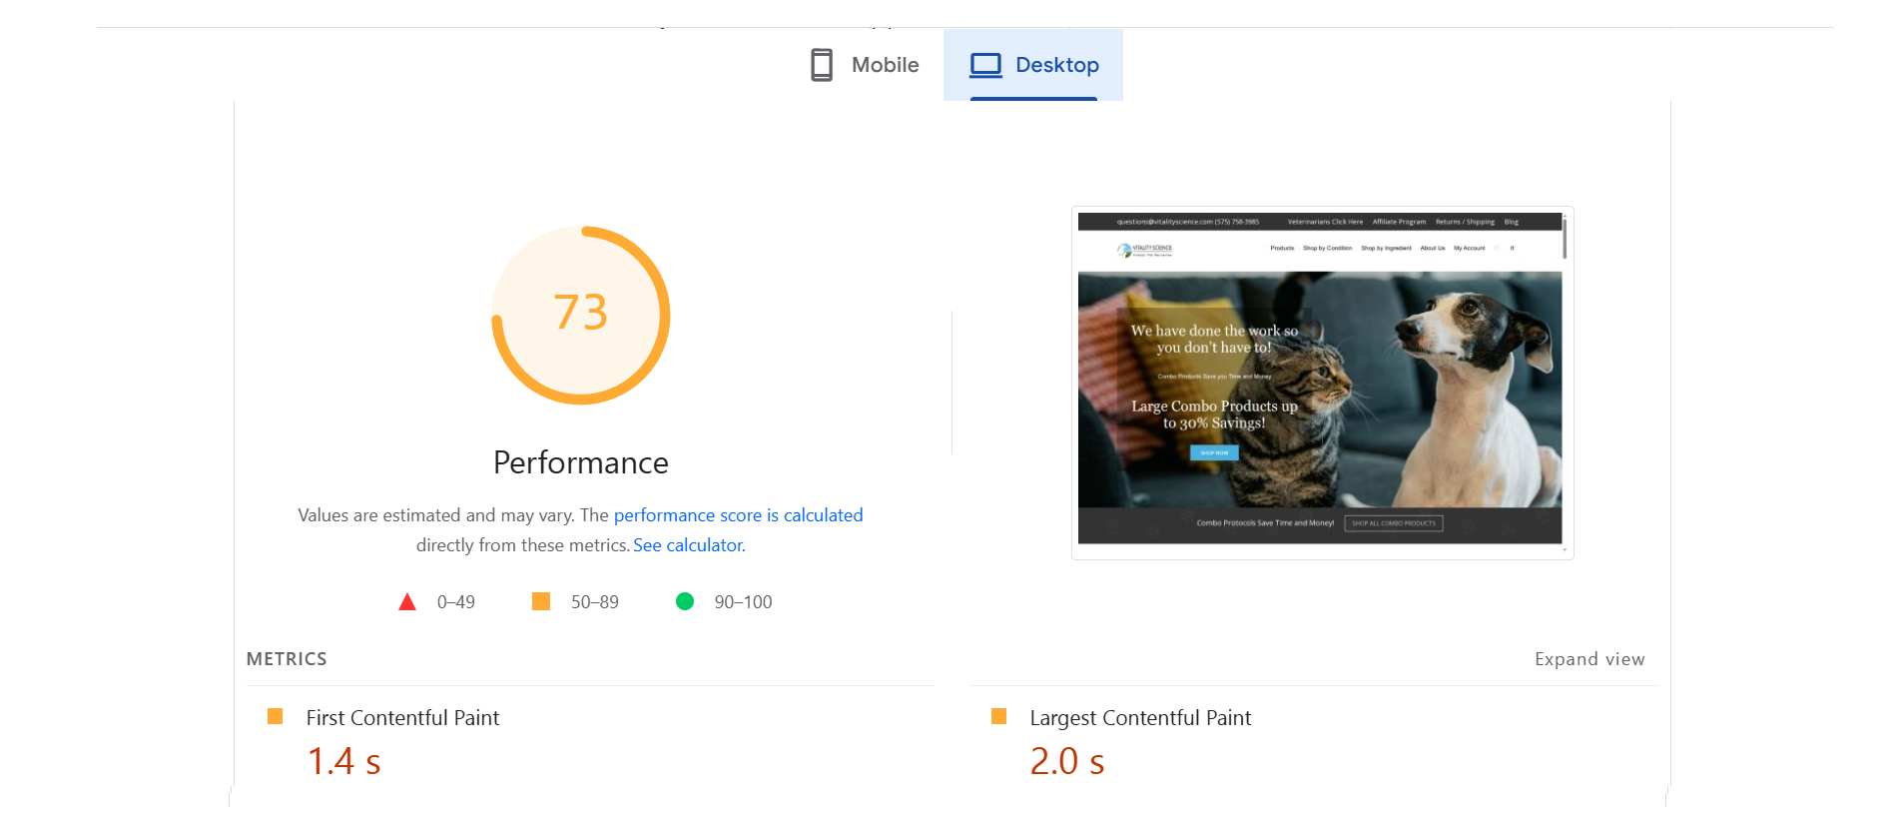Switch to the Mobile tab label
1896x829 pixels.
pyautogui.click(x=885, y=65)
